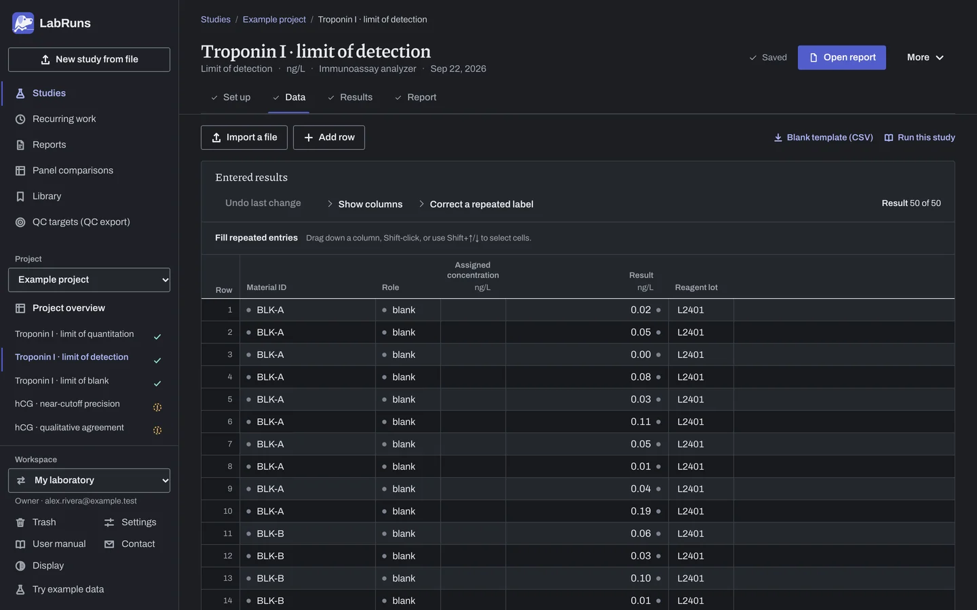Go to Example project breadcrumb
The image size is (977, 610).
pyautogui.click(x=274, y=20)
